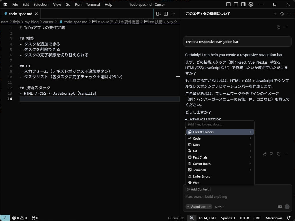The height and width of the screenshot is (221, 295).
Task: Open the Agent mode dropdown
Action: coord(199,207)
